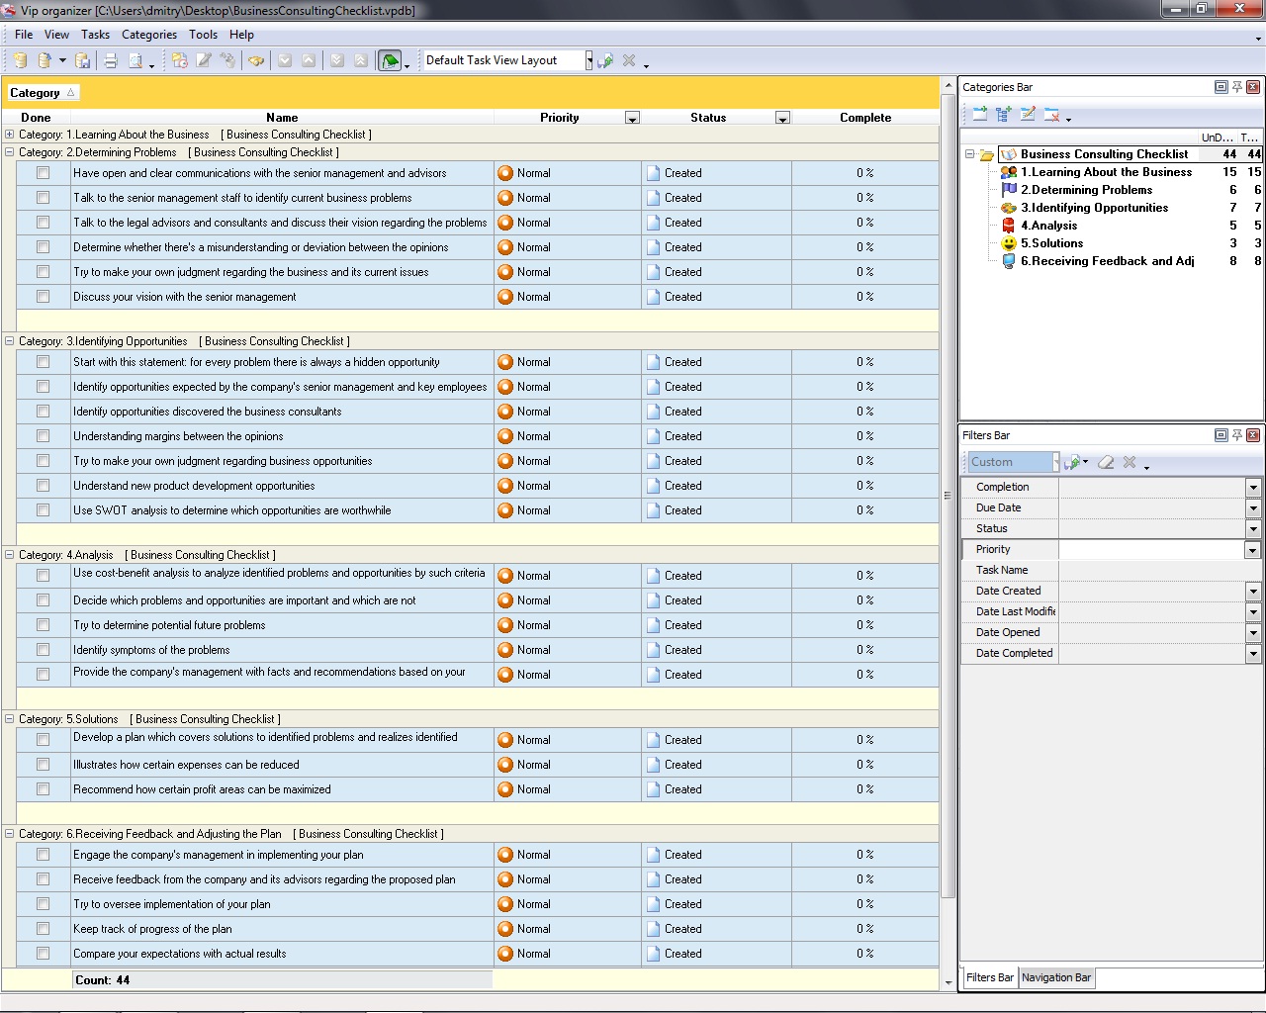Click the eraser clear filter icon
The image size is (1266, 1013).
1106,462
